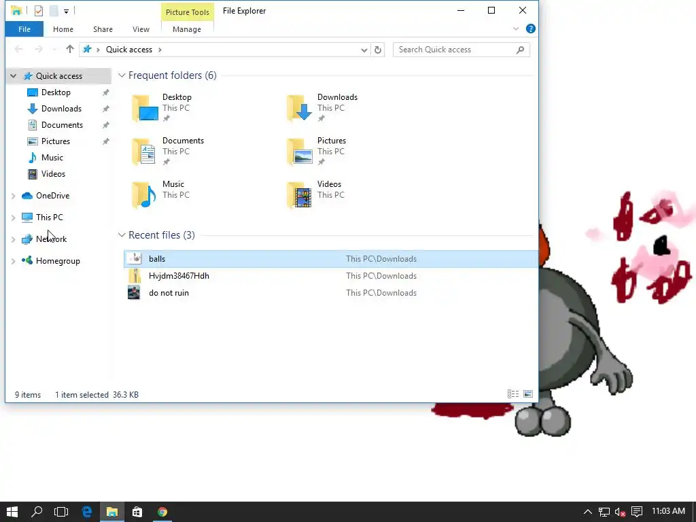
Task: Click Quick access in the address path
Action: (129, 50)
